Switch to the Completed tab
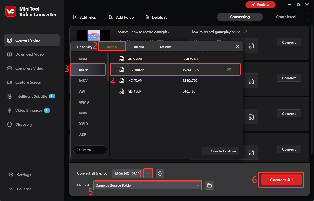The height and width of the screenshot is (201, 314). point(286,17)
